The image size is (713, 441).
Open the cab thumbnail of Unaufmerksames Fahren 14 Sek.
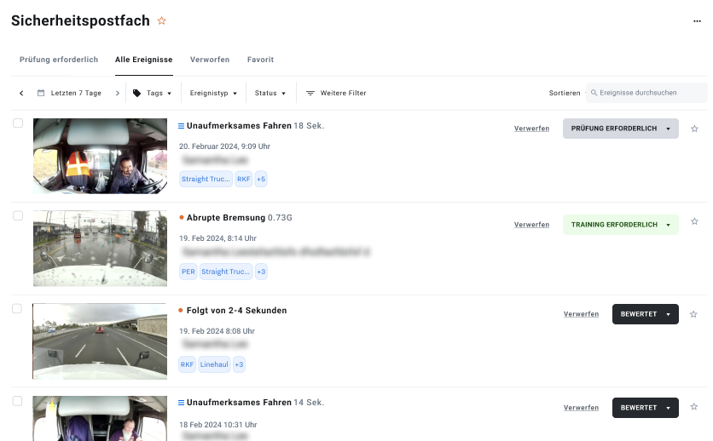click(100, 418)
